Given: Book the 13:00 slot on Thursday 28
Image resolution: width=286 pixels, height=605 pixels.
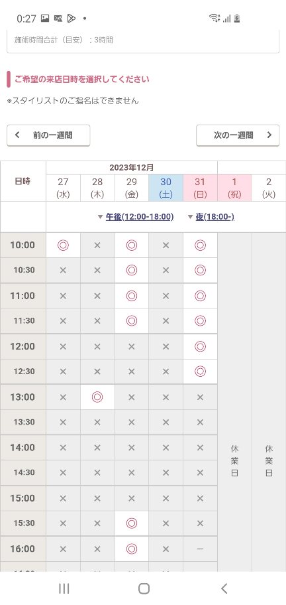Looking at the screenshot, I should click(x=97, y=397).
